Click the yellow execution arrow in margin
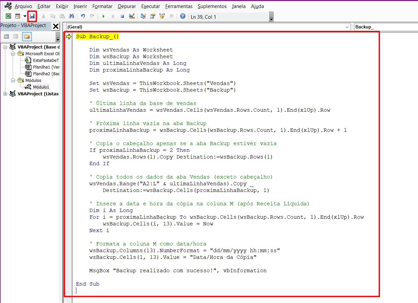 click(x=69, y=36)
